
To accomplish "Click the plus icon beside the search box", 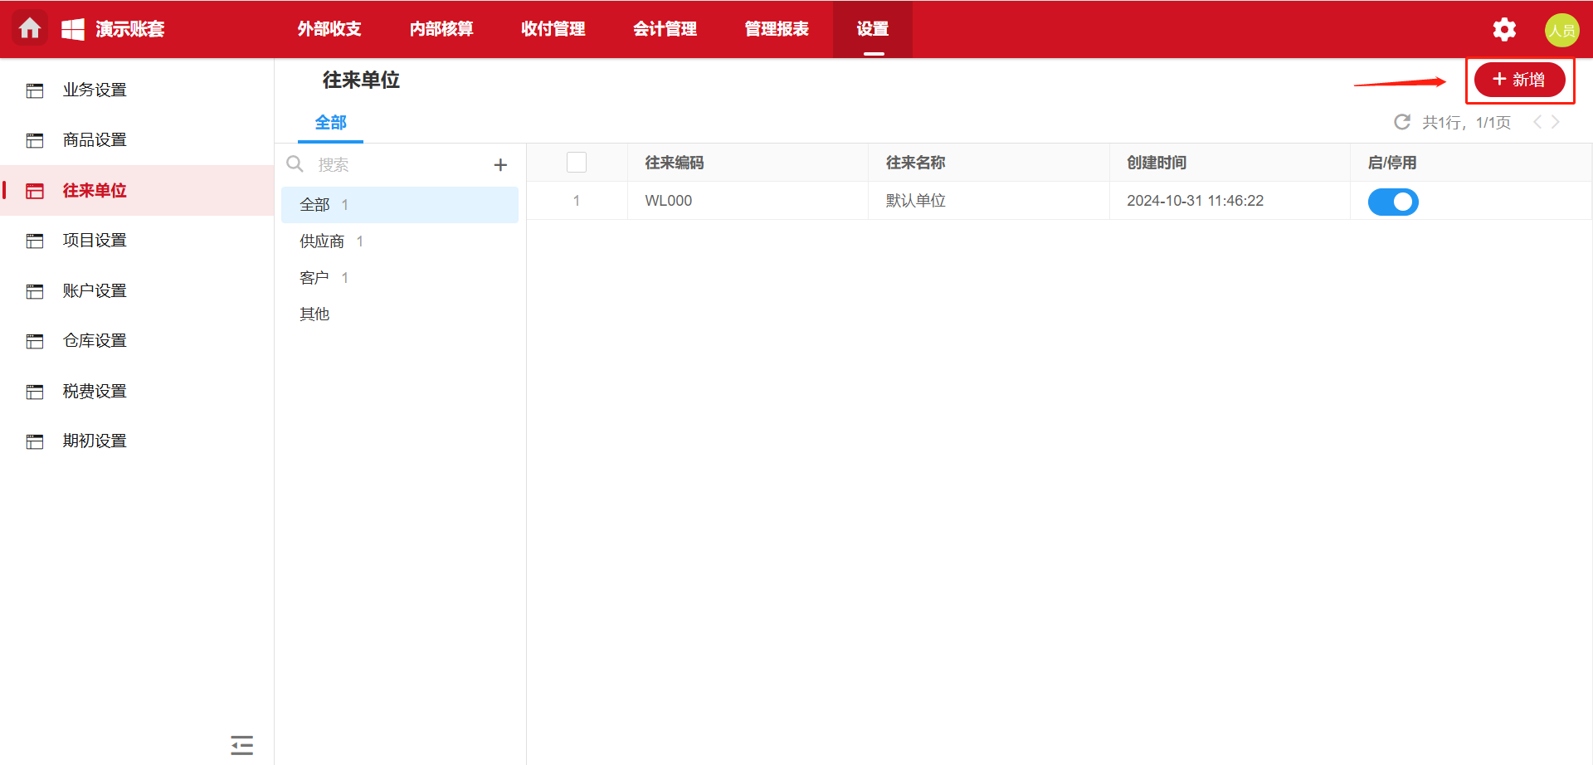I will pos(500,165).
